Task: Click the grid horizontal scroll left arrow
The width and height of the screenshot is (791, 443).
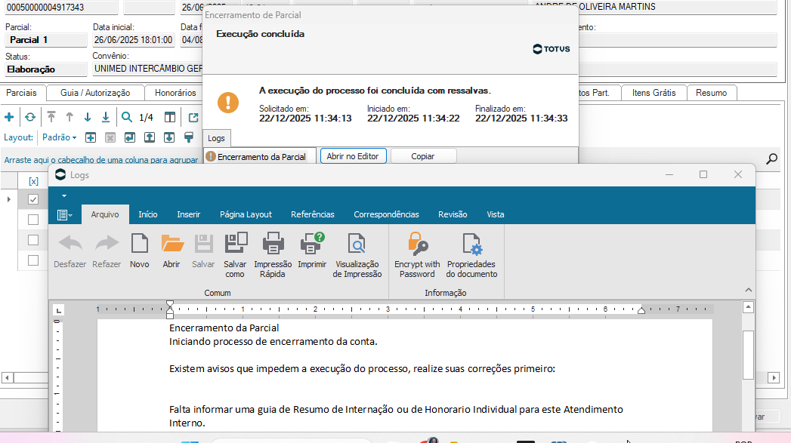Action: (7, 377)
